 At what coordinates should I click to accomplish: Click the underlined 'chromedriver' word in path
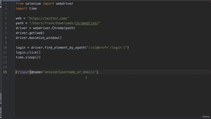coord(87,23)
